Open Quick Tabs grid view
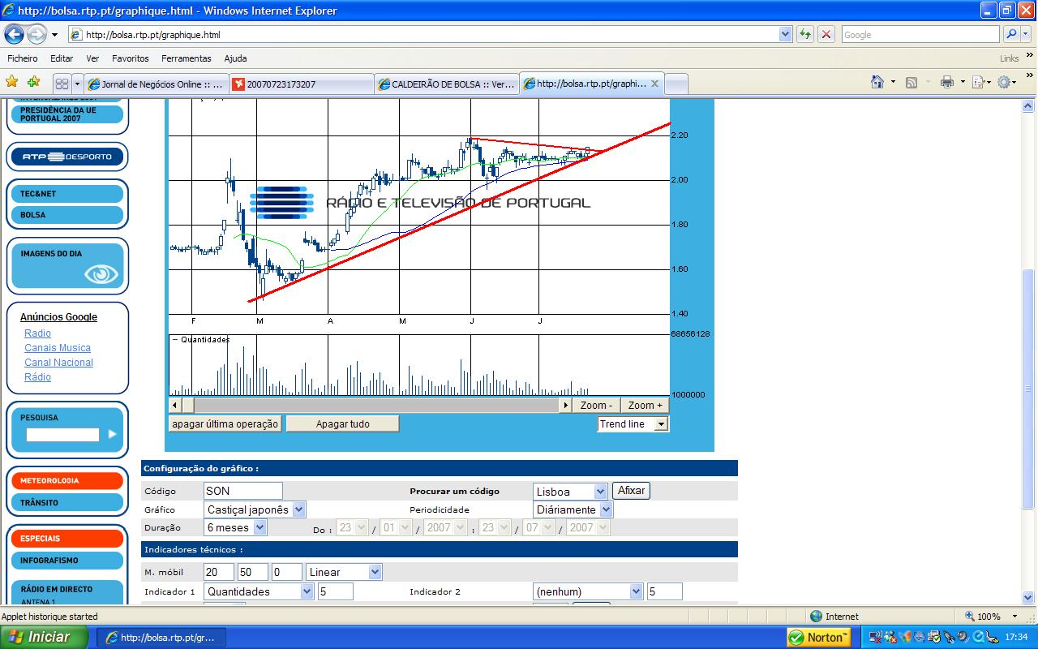1038x649 pixels. pos(62,84)
